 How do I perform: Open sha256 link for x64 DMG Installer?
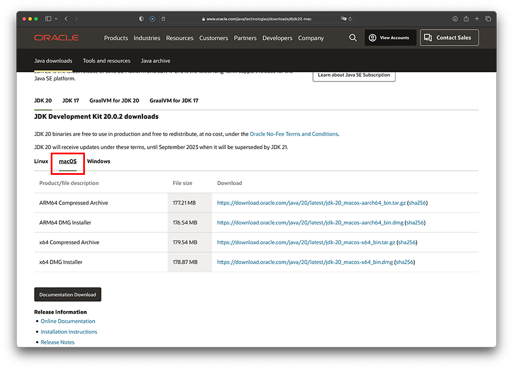pyautogui.click(x=405, y=263)
